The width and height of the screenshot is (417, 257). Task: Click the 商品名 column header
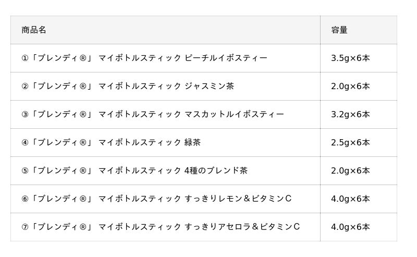click(34, 30)
